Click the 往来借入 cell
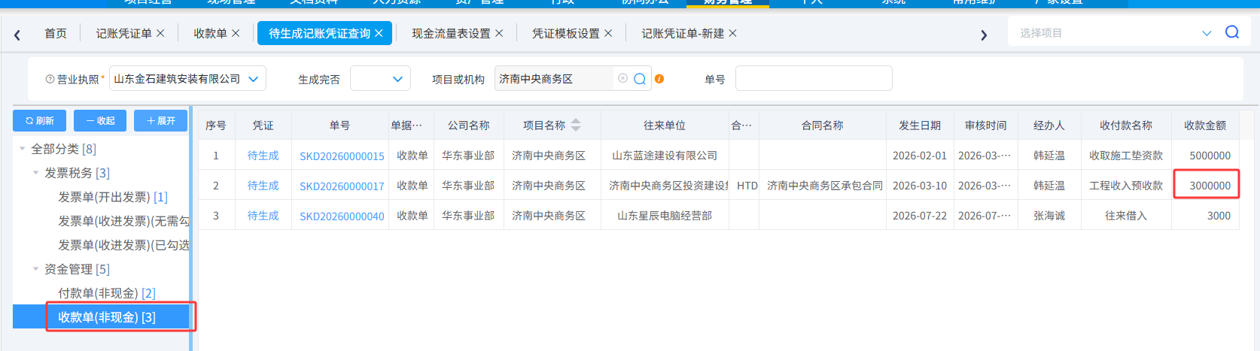 click(1126, 216)
